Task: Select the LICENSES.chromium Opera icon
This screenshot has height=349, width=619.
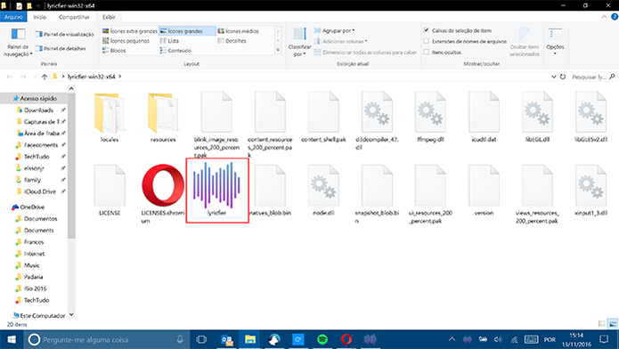Action: click(x=163, y=186)
